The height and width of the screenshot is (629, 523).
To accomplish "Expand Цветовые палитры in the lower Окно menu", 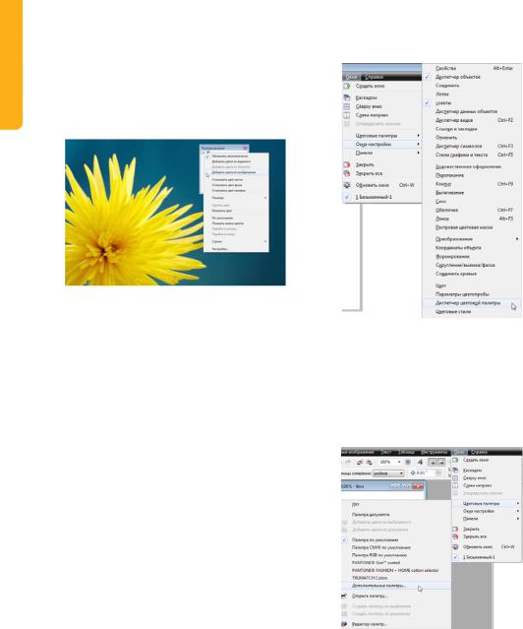I will tap(487, 503).
